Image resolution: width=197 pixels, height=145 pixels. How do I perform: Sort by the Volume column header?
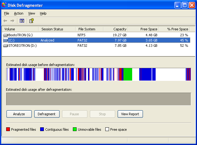pyautogui.click(x=20, y=29)
